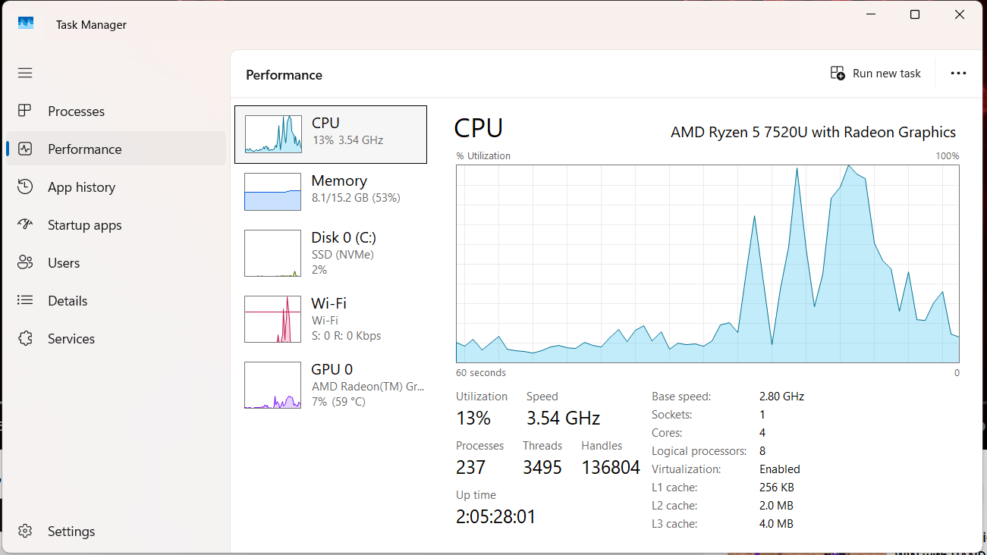Click the Task Manager app icon
The height and width of the screenshot is (555, 987).
pyautogui.click(x=26, y=24)
